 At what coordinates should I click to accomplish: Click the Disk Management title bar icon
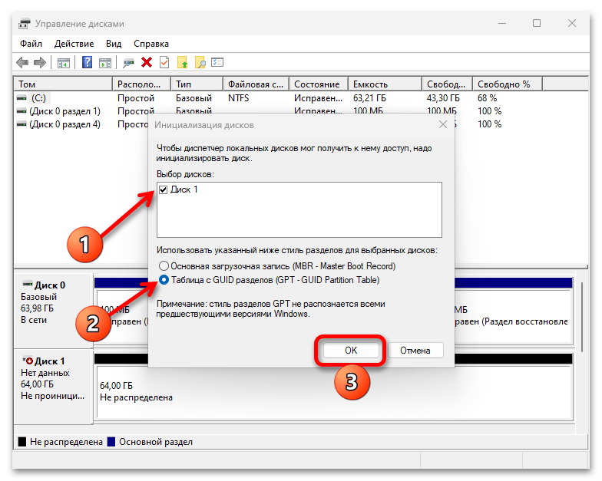coord(25,24)
